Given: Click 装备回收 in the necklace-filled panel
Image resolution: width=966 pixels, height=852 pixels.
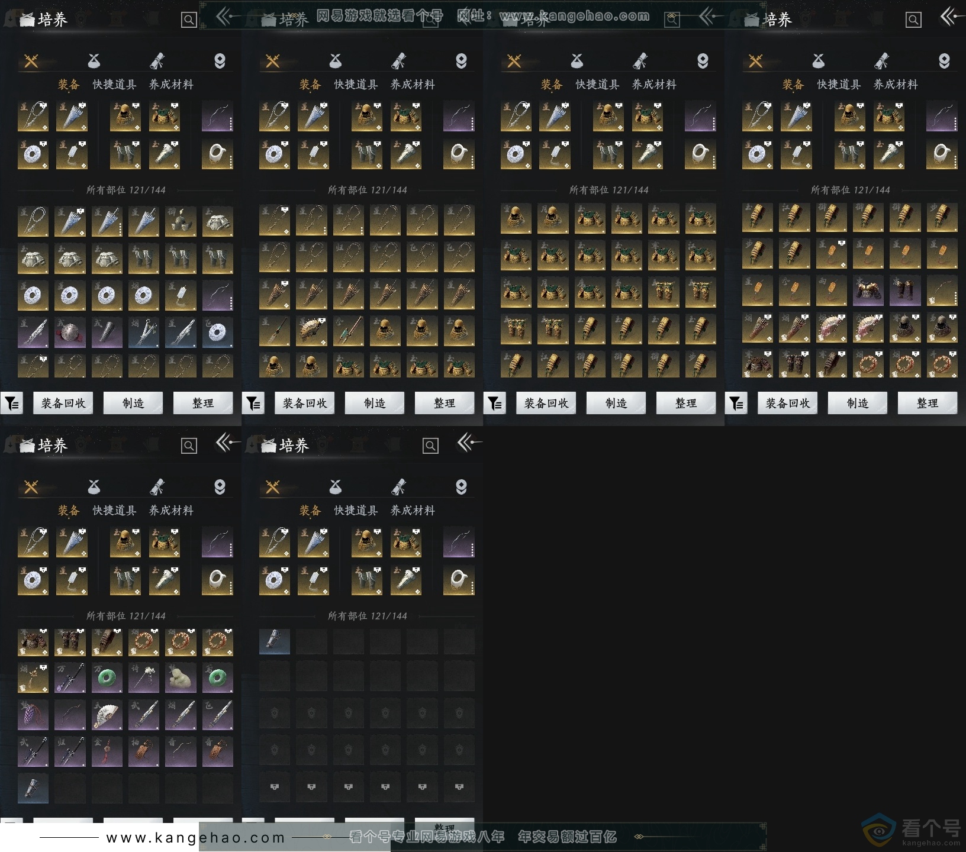Looking at the screenshot, I should [x=305, y=404].
